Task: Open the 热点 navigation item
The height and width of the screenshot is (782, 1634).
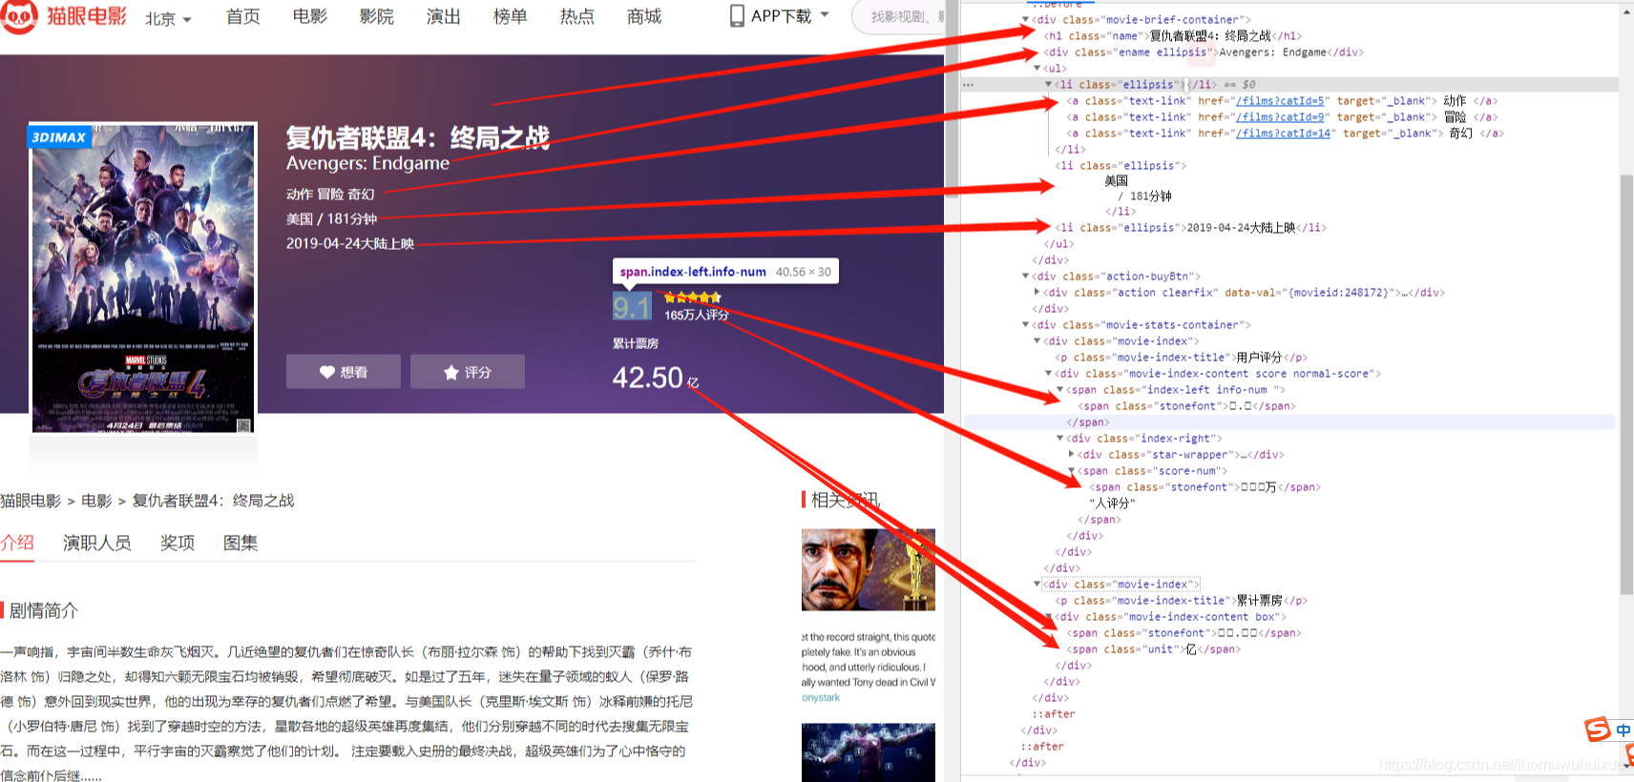Action: click(x=576, y=16)
